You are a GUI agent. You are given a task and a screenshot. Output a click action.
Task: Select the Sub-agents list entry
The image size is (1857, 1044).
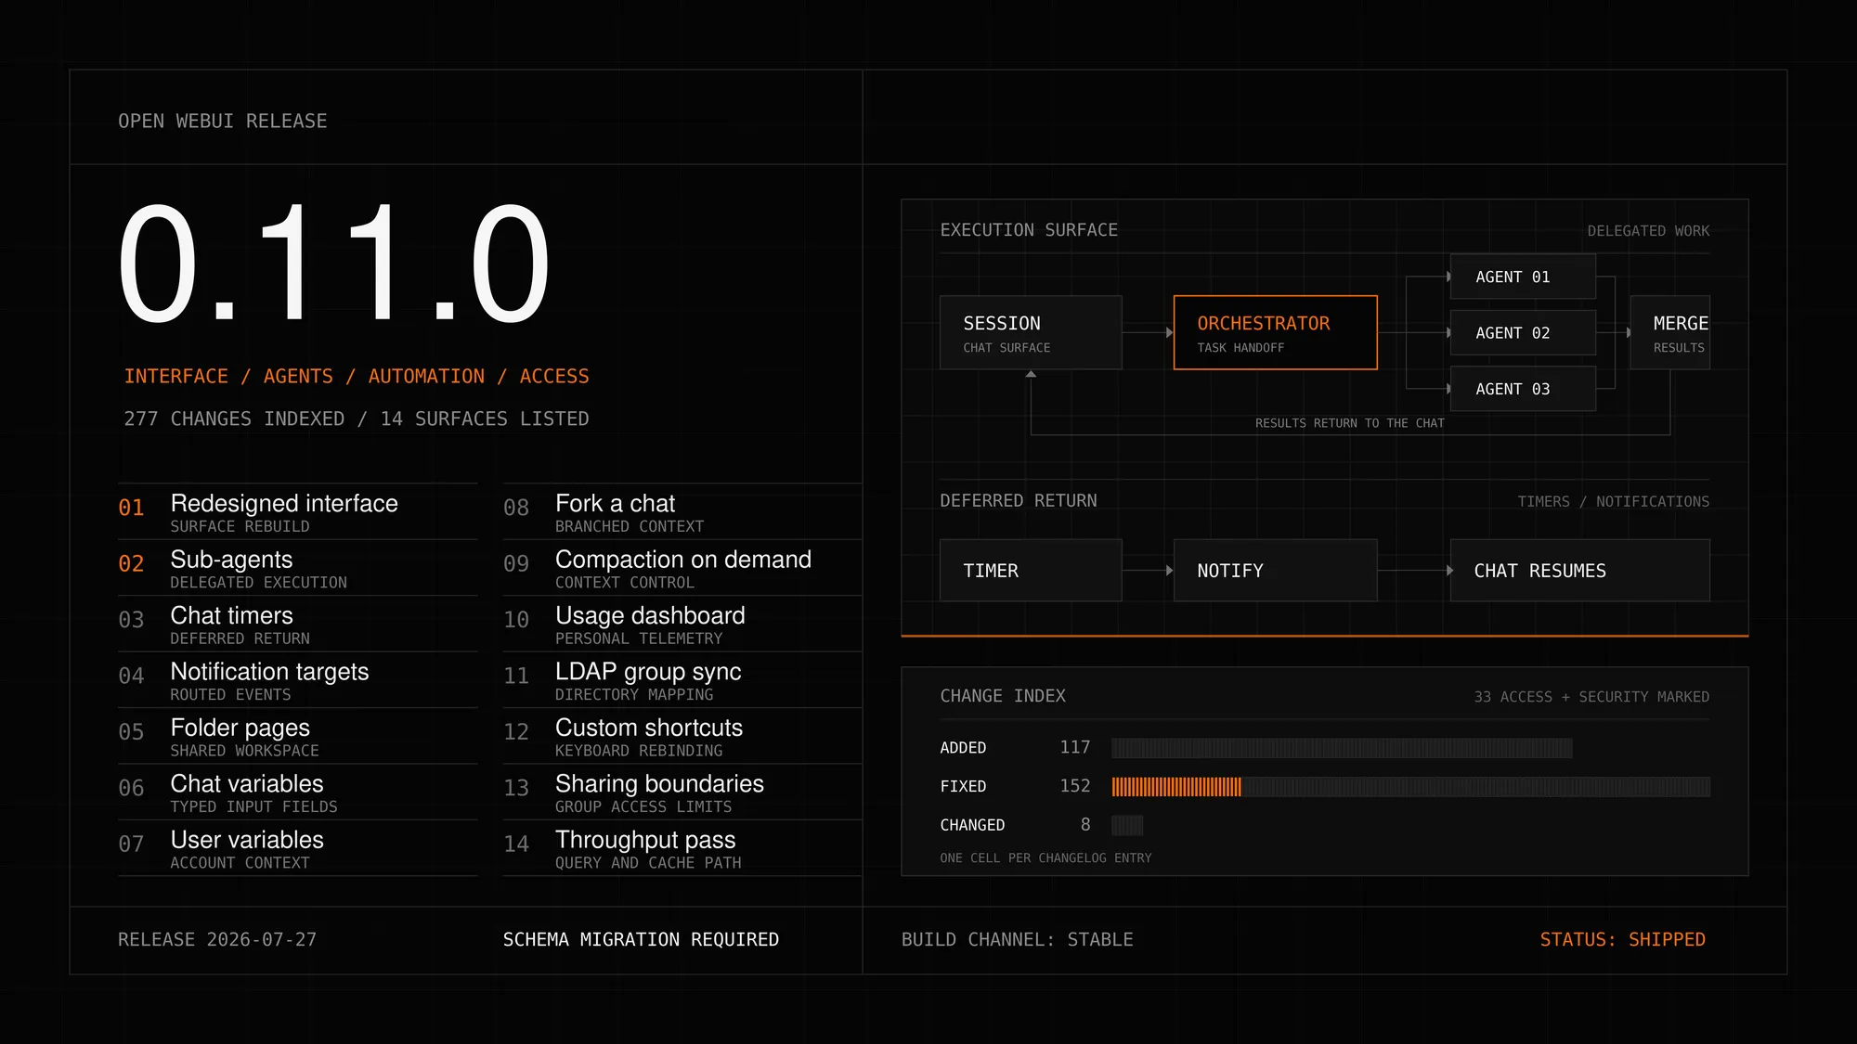(x=297, y=568)
